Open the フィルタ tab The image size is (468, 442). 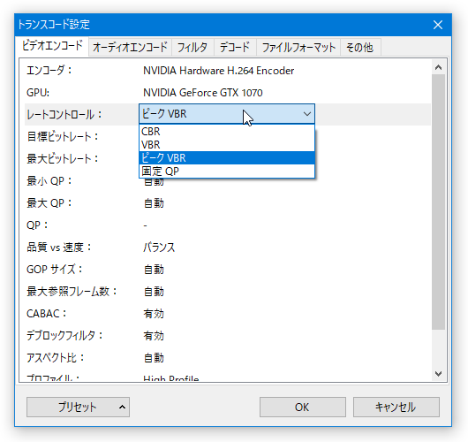click(x=192, y=48)
